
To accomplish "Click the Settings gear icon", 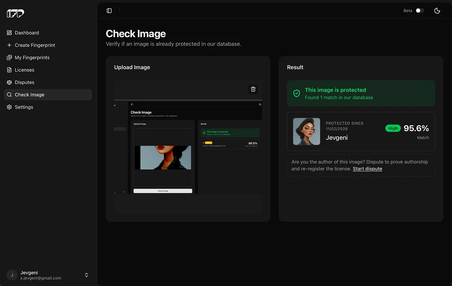I will click(9, 107).
